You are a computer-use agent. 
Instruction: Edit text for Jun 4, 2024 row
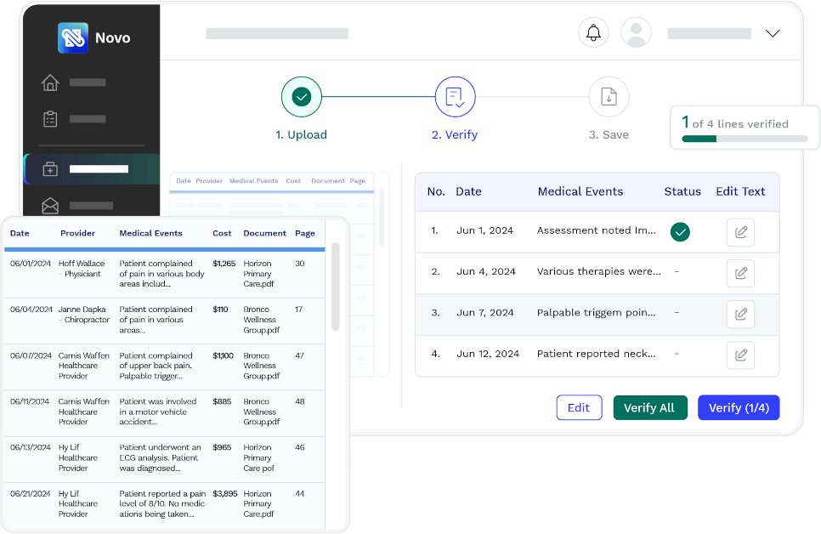tap(740, 273)
